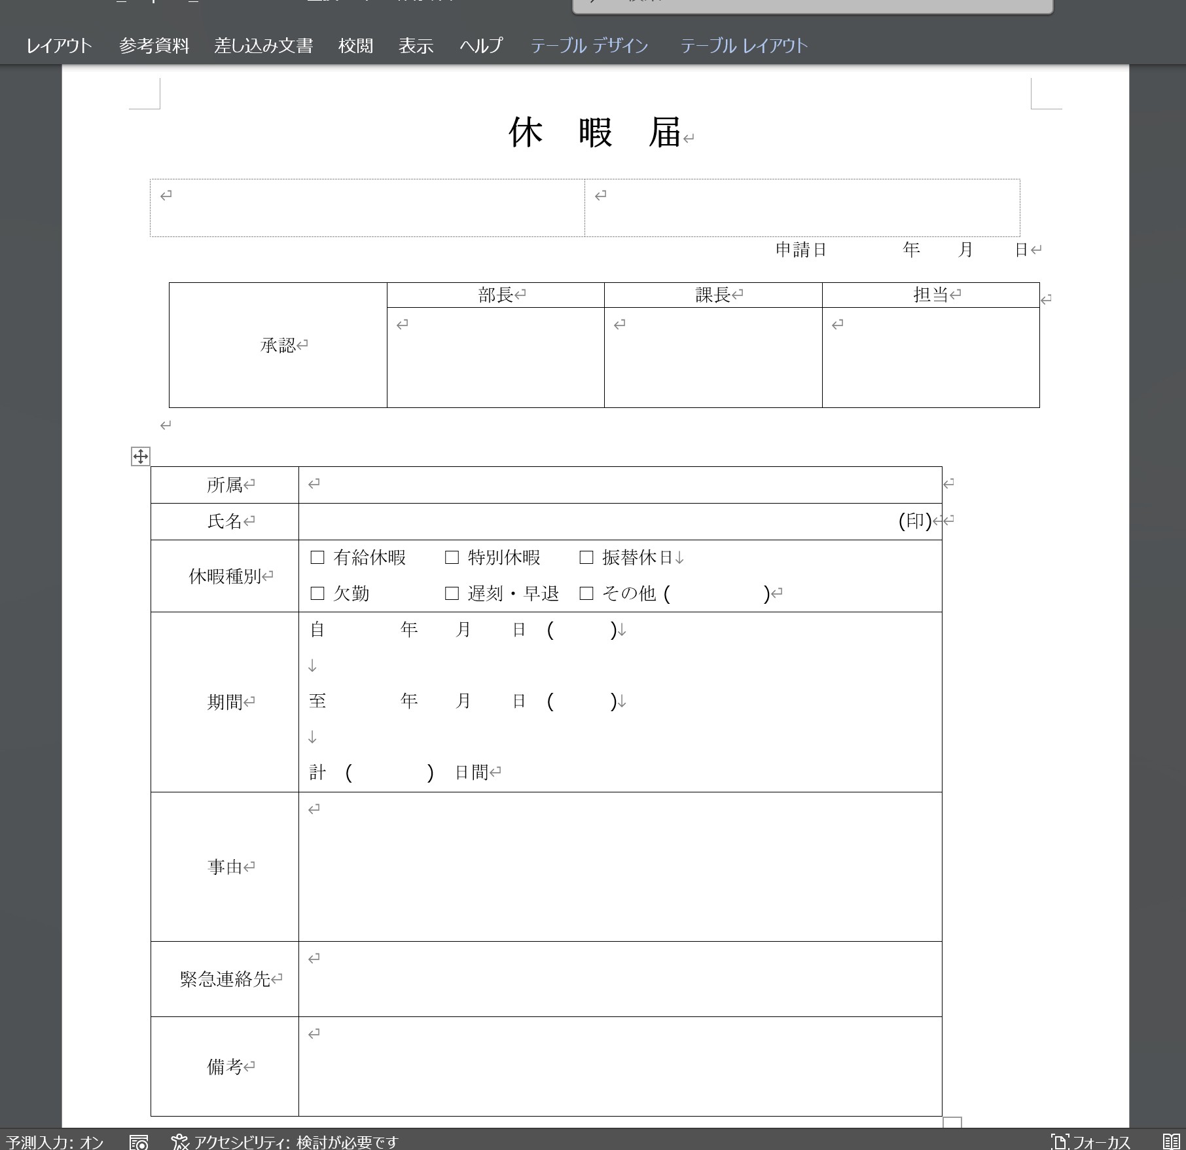
Task: Open the テーブル レイアウト tab
Action: click(744, 46)
